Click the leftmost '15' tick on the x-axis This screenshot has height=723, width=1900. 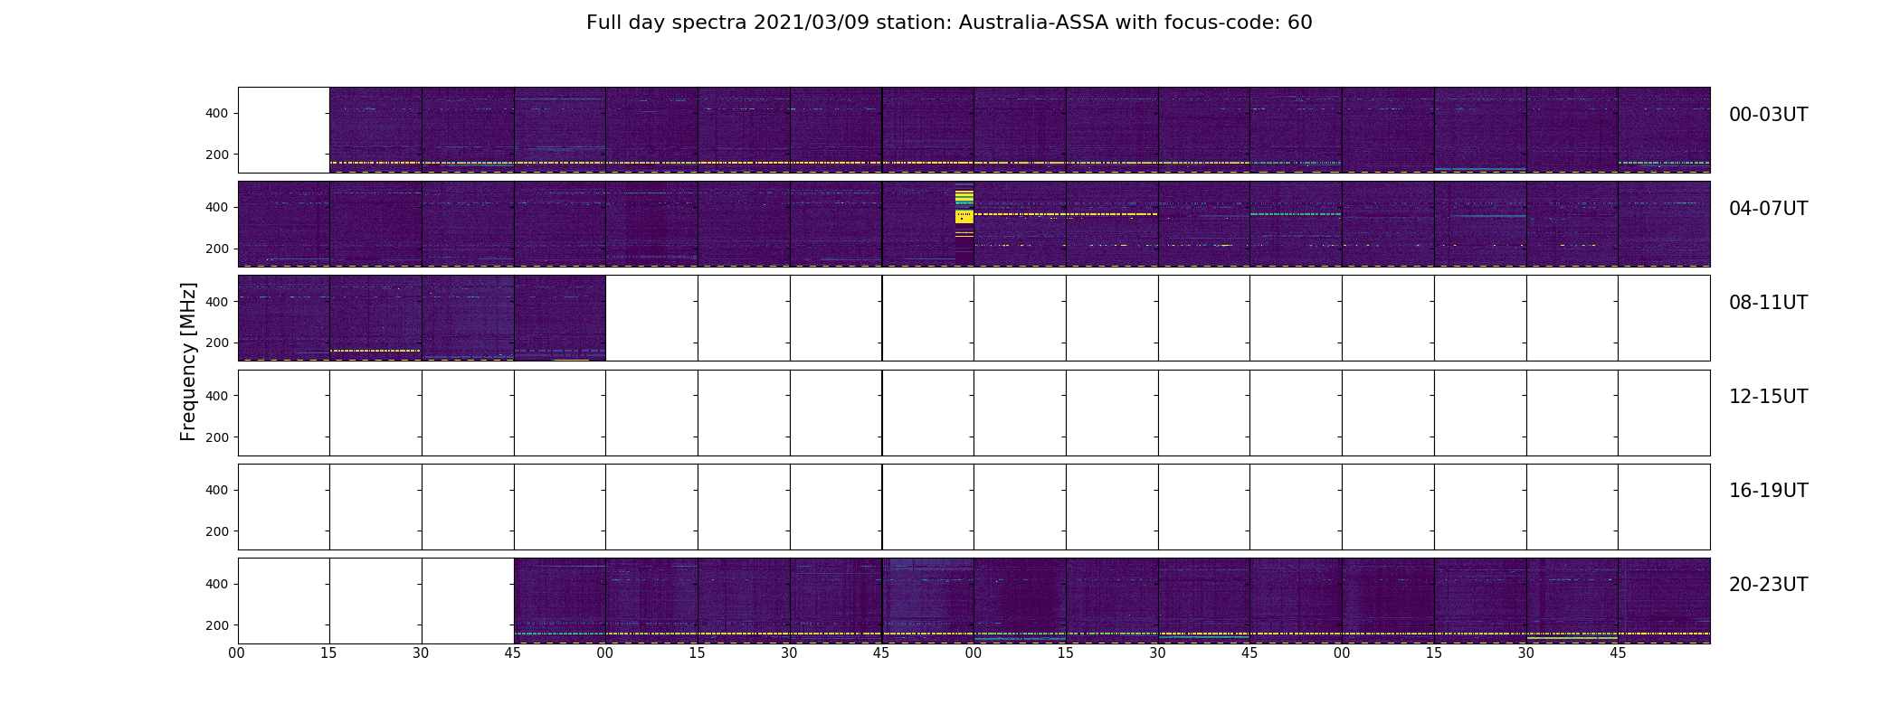click(x=328, y=653)
